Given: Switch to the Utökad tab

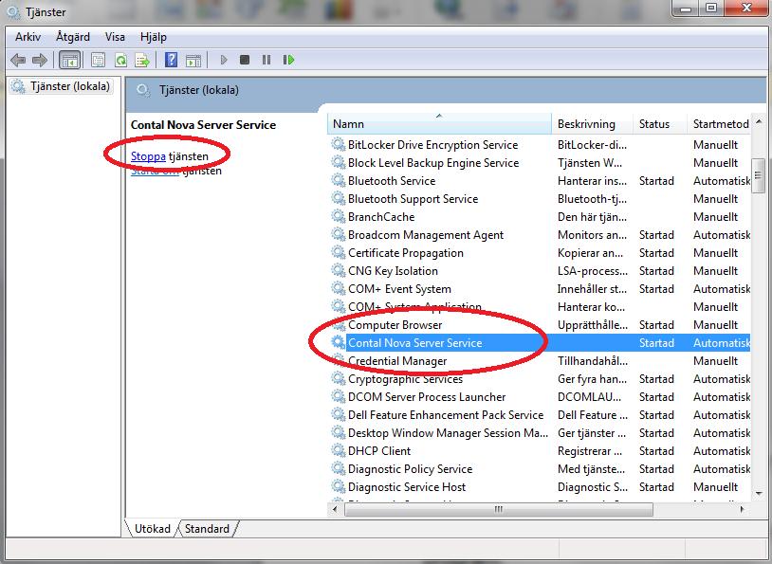Looking at the screenshot, I should point(152,529).
